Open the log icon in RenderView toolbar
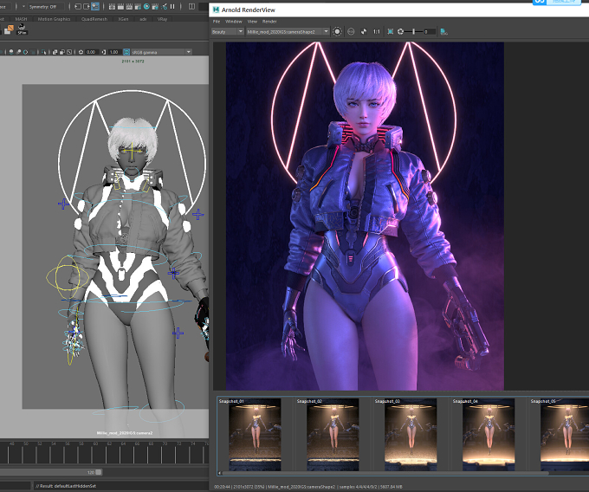 (x=443, y=32)
